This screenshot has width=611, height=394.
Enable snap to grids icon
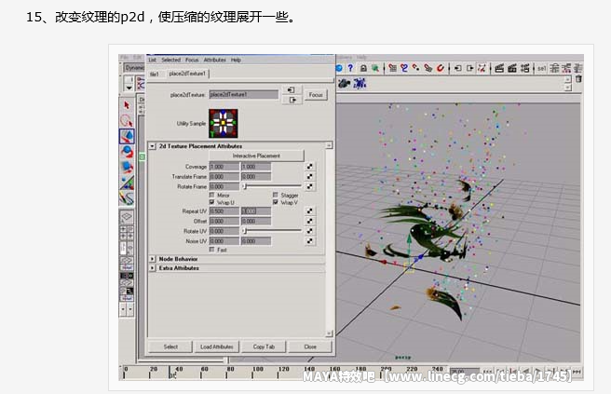[392, 68]
